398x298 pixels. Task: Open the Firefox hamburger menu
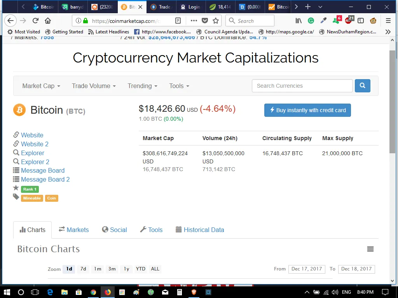tap(388, 21)
